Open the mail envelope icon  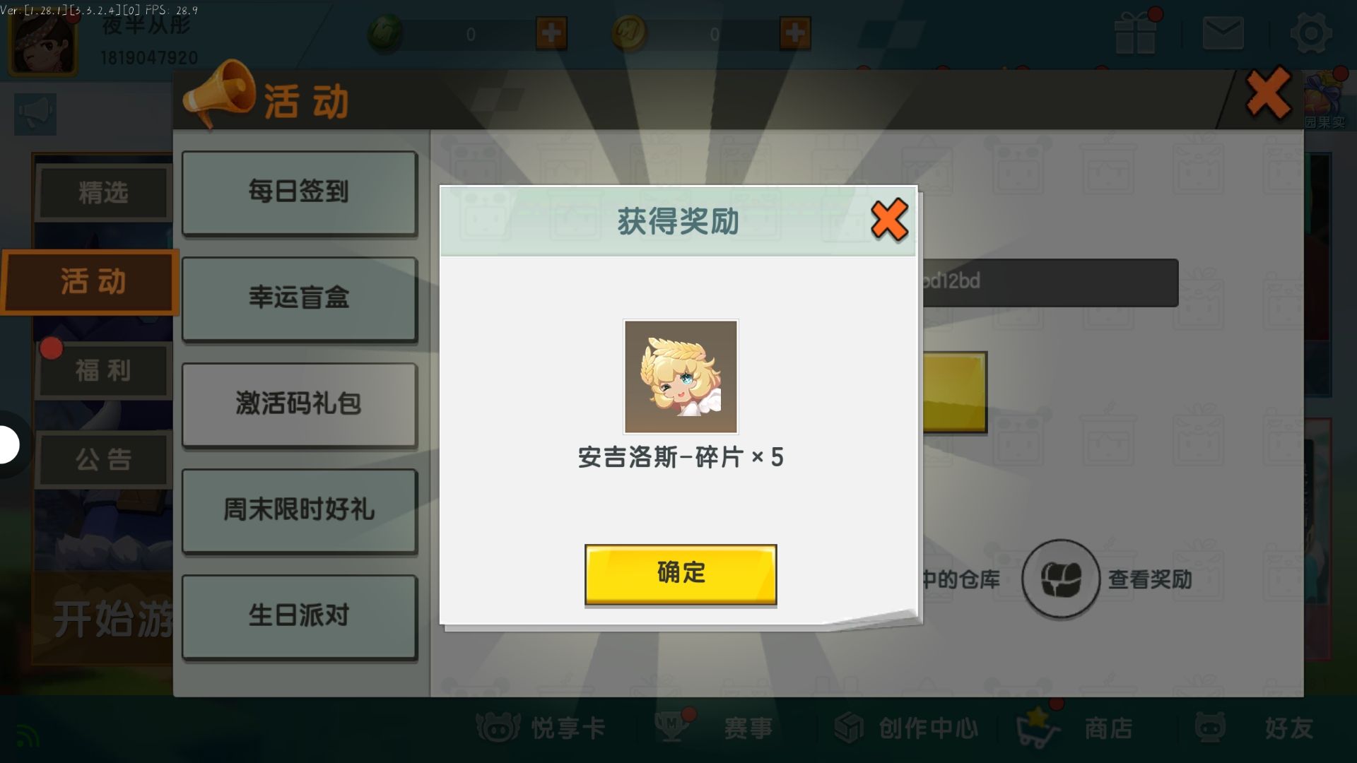coord(1223,33)
